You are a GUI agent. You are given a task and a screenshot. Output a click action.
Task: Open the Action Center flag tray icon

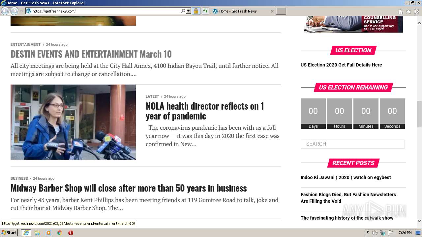391,233
